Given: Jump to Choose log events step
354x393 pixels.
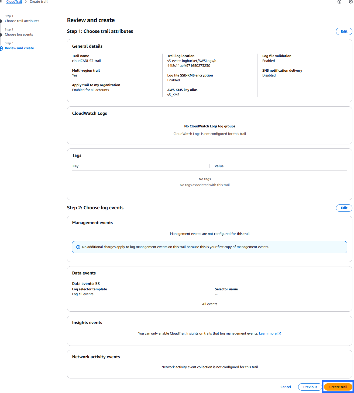Looking at the screenshot, I should tap(19, 34).
